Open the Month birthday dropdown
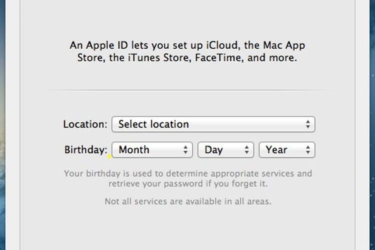This screenshot has height=250, width=375. pos(152,150)
